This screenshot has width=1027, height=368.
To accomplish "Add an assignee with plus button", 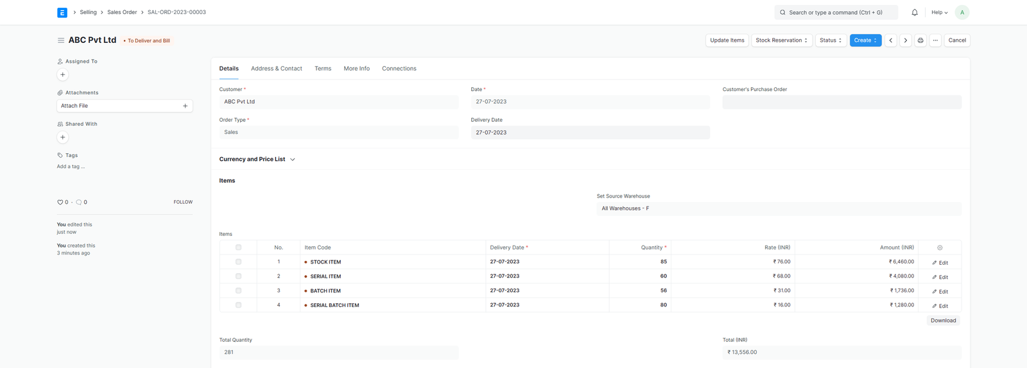I will 63,74.
